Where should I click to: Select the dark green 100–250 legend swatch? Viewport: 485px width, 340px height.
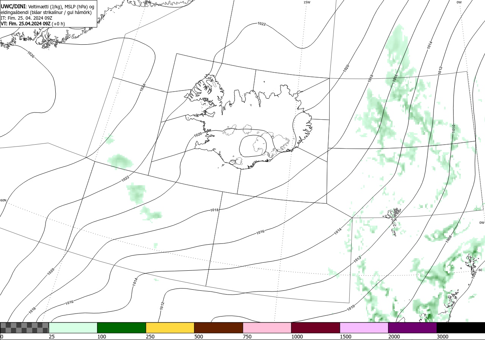(x=122, y=328)
